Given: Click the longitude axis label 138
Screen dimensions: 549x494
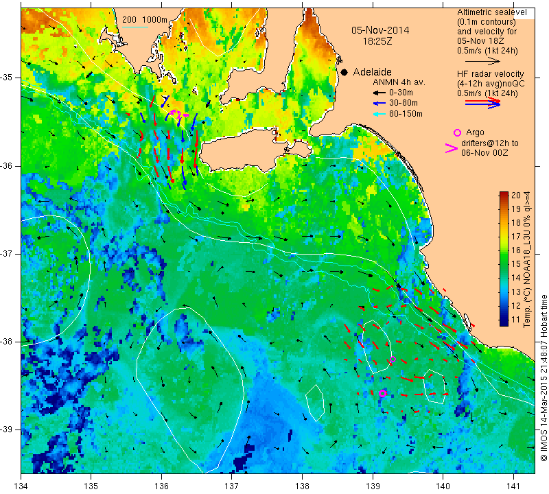Looking at the screenshot, I should pos(302,486).
